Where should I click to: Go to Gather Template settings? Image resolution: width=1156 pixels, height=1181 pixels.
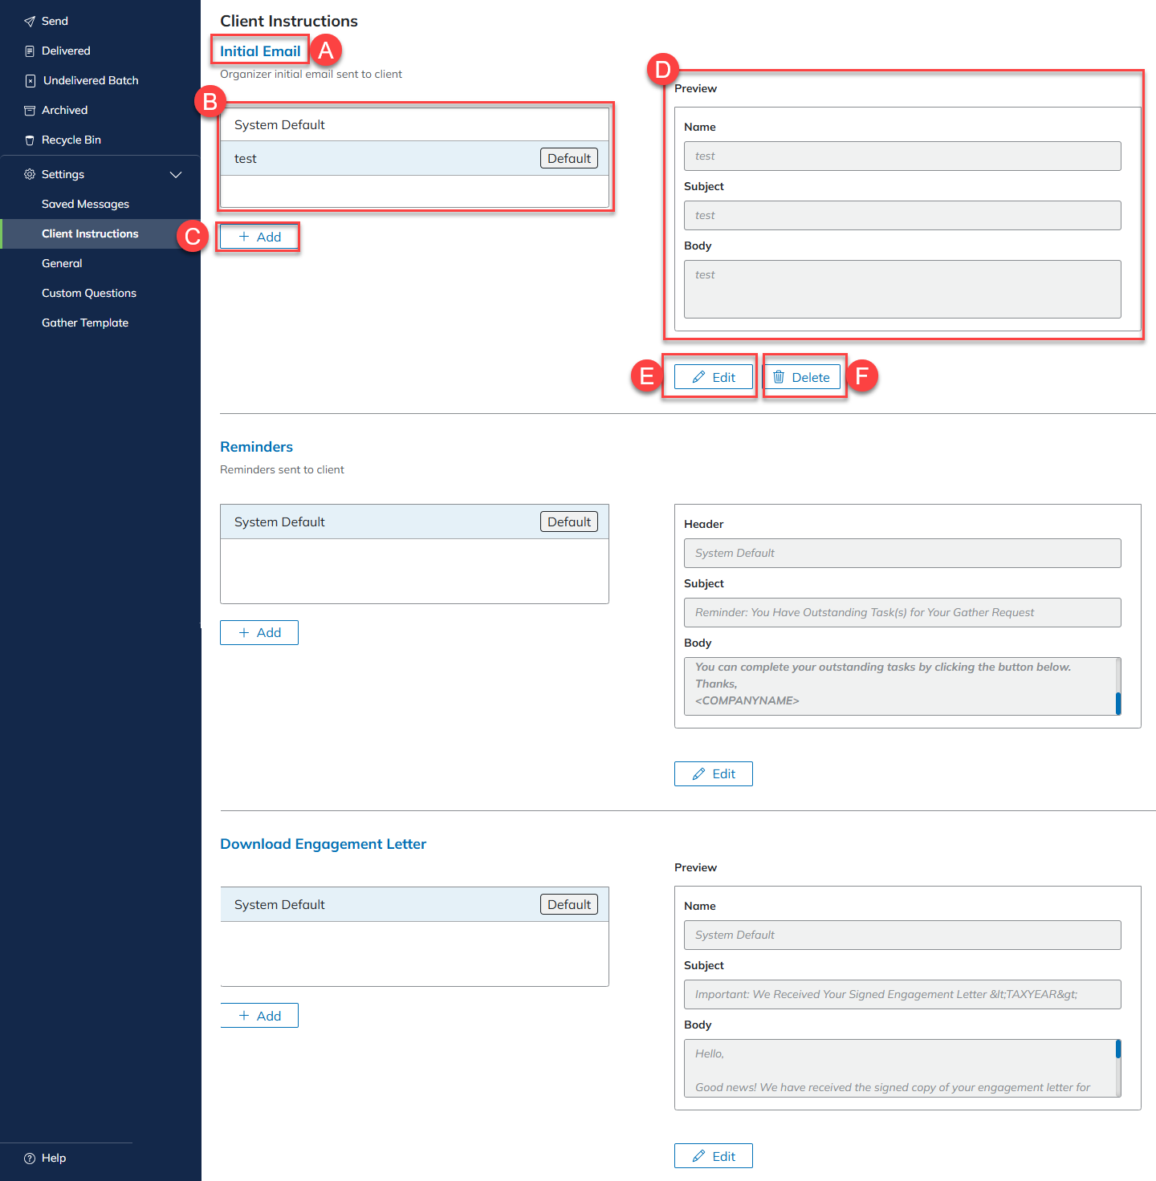(85, 323)
